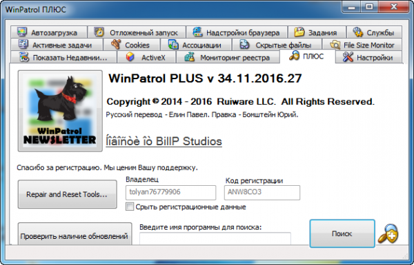Viewport: 414px width, 265px height.
Task: Open the Мониторинг реестра tab
Action: (x=228, y=57)
